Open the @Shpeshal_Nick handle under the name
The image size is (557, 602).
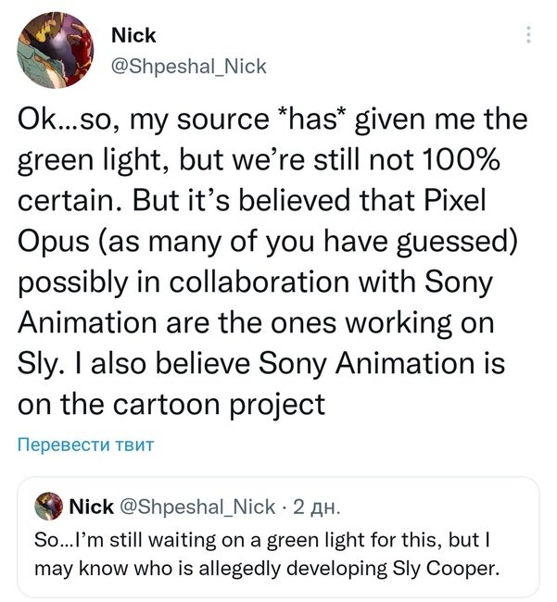coord(188,66)
